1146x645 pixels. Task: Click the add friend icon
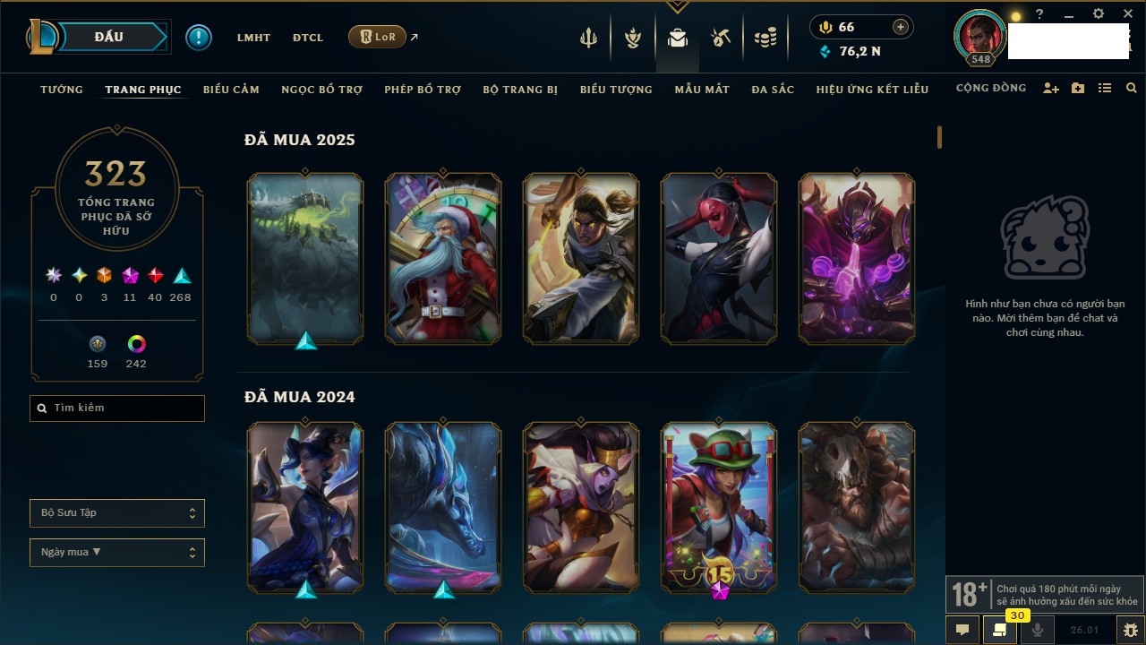point(1051,89)
